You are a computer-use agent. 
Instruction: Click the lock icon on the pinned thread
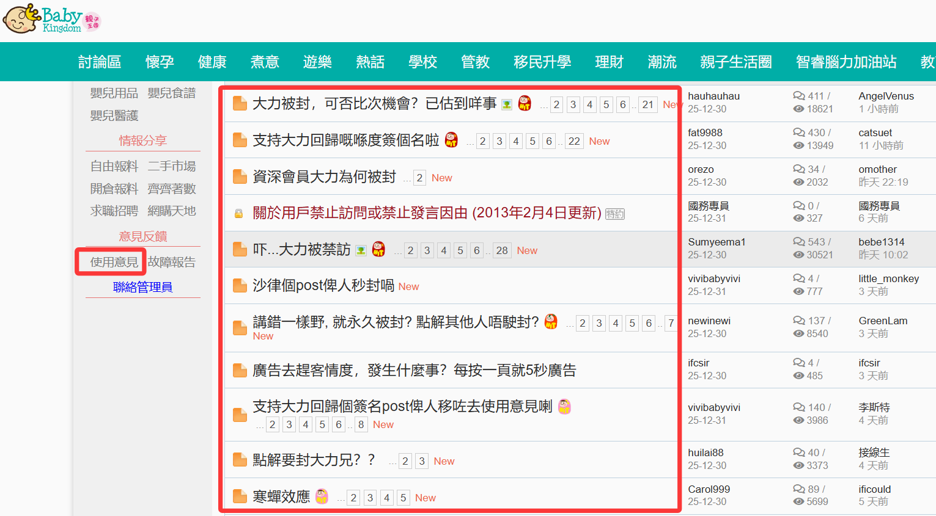click(239, 214)
